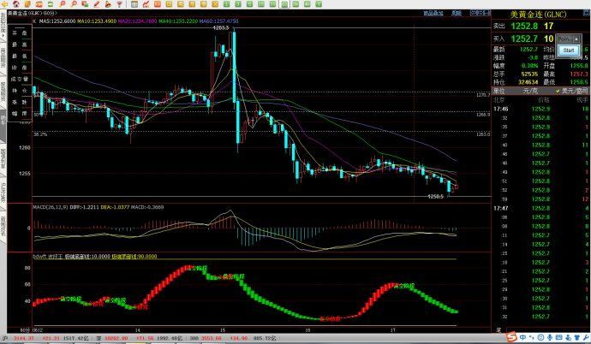
Task: Click the stacked layers icon in toolbar
Action: click(x=85, y=4)
